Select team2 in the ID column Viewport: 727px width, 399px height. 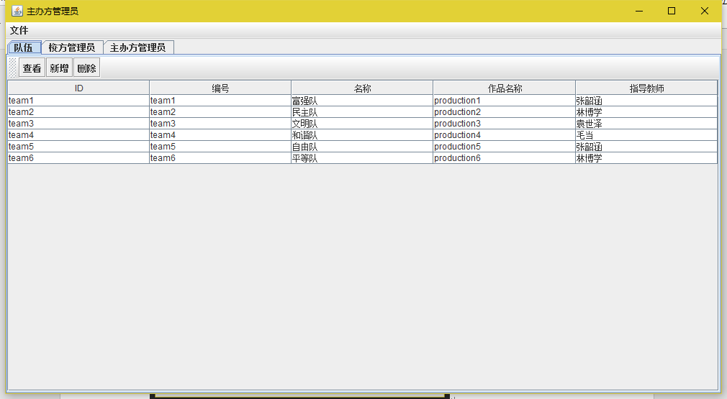pos(78,112)
